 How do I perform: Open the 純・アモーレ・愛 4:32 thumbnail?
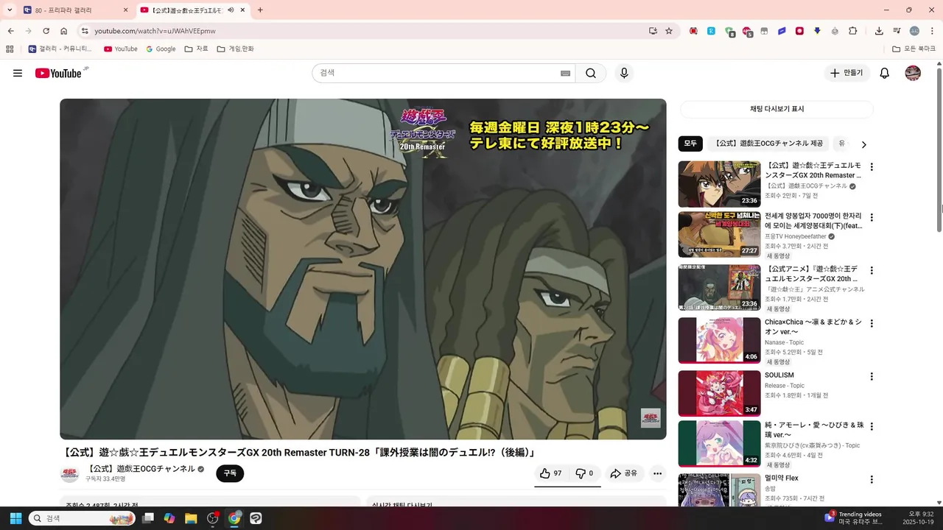[719, 443]
